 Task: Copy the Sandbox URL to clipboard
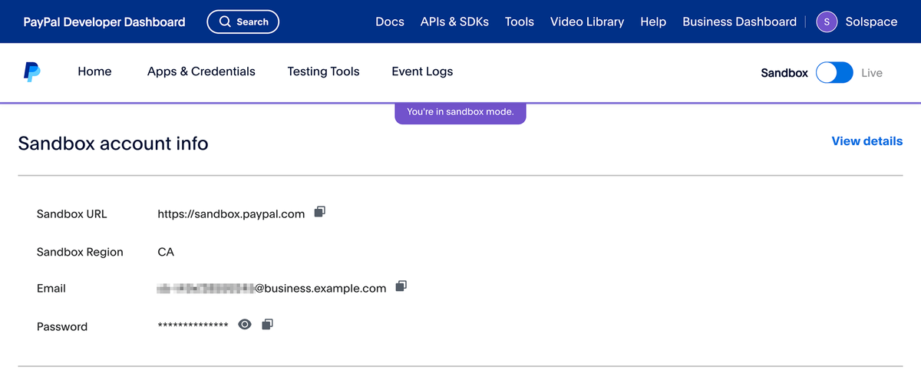point(320,212)
